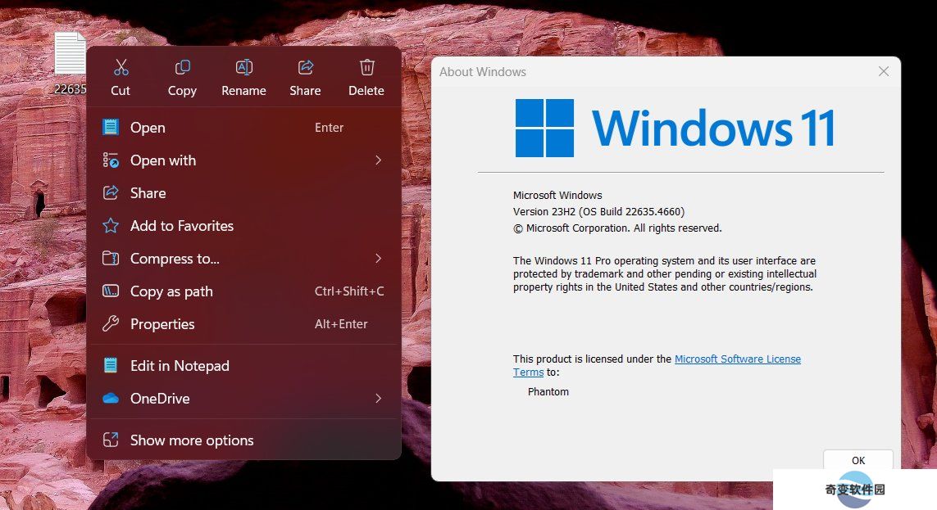Choose Copy as path menu entry
937x510 pixels.
pyautogui.click(x=243, y=291)
